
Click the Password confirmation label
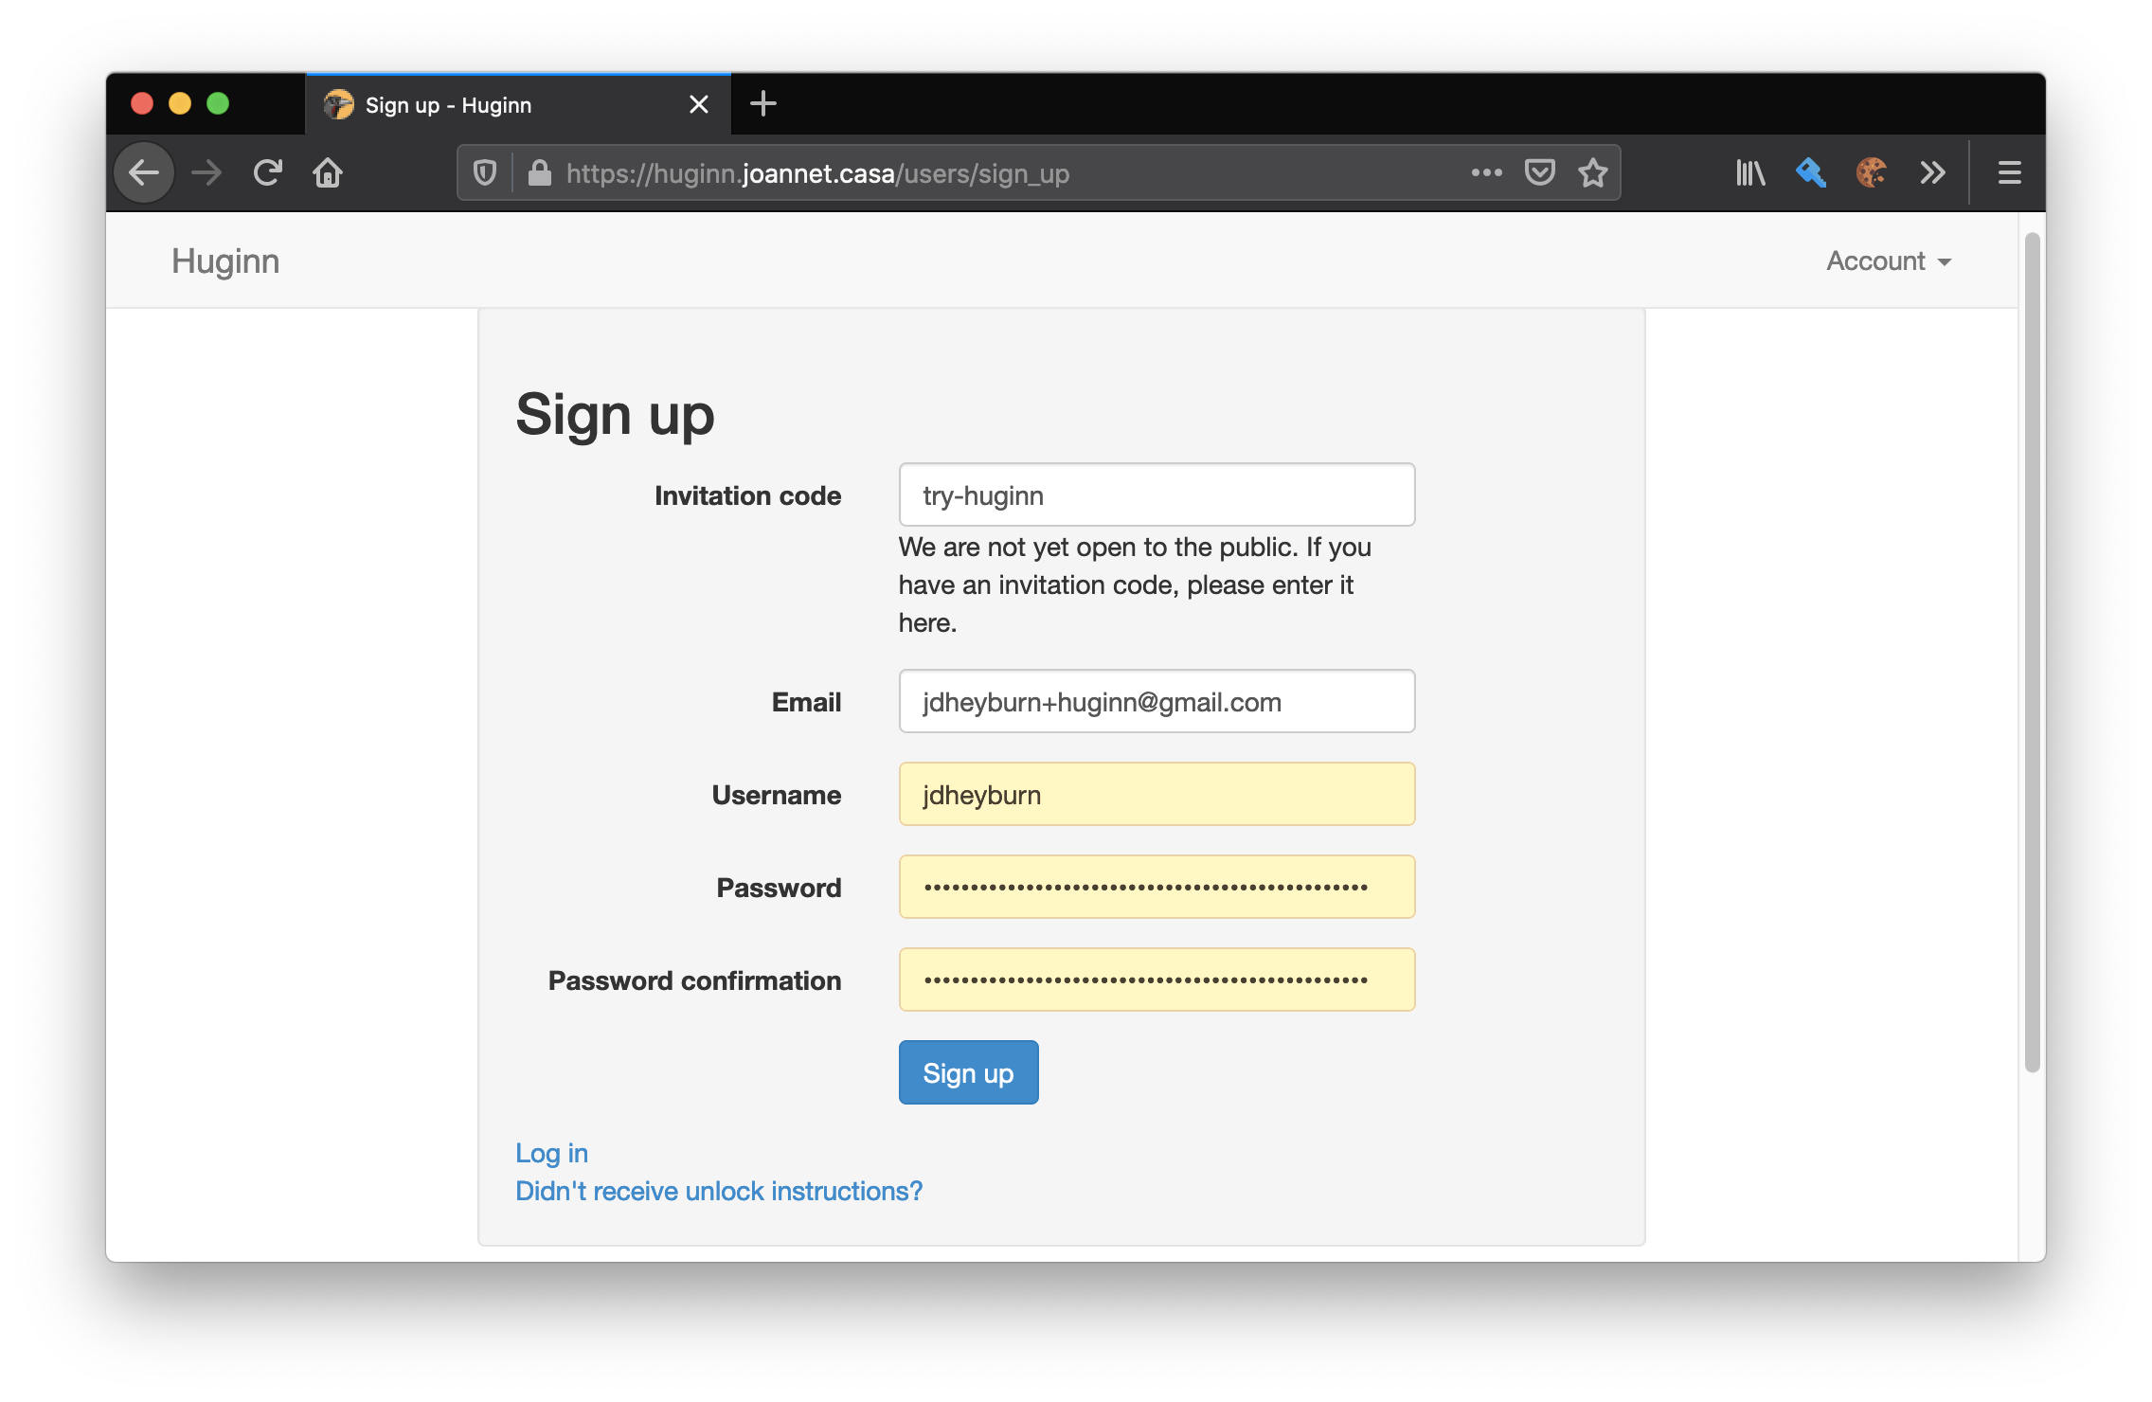point(694,981)
